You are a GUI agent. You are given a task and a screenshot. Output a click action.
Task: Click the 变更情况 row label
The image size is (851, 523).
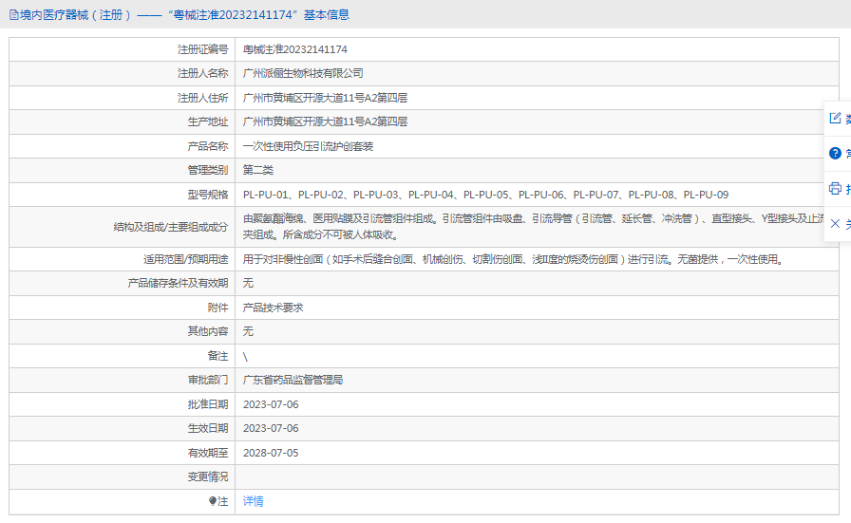(207, 476)
